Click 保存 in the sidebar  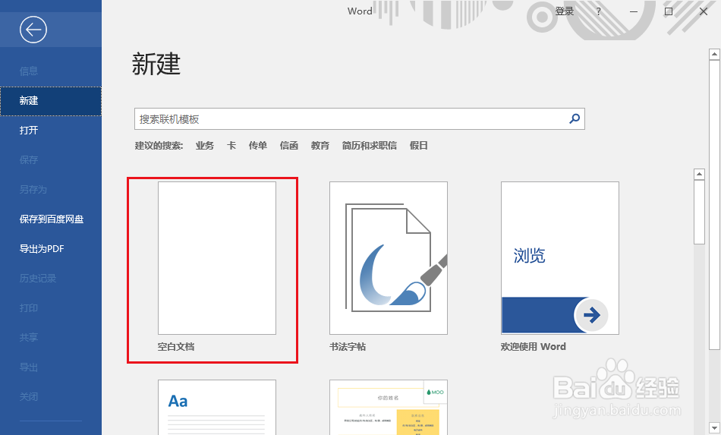click(x=29, y=160)
